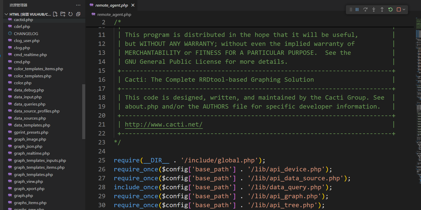Click remote_agent.php in the breadcrumb
The height and width of the screenshot is (210, 421).
[x=114, y=14]
